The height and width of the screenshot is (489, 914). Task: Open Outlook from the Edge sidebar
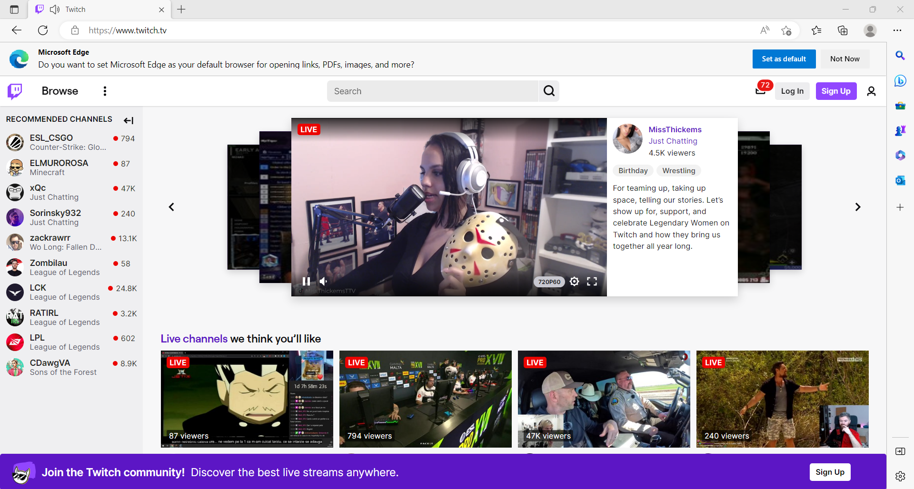point(901,180)
